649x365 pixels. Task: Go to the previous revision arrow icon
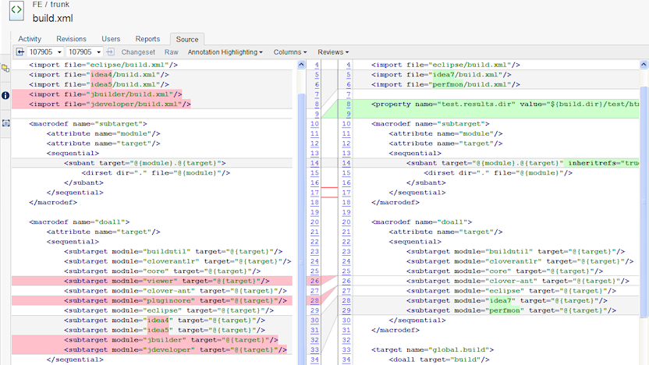(20, 51)
